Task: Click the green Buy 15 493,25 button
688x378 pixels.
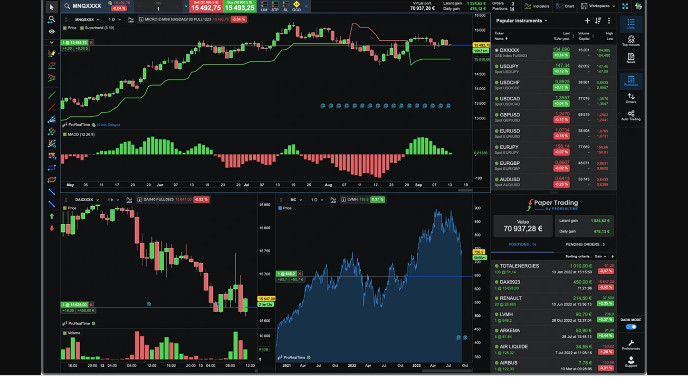Action: (x=240, y=6)
